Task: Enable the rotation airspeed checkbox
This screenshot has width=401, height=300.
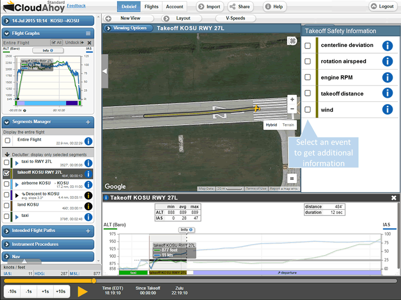Action: coord(308,61)
